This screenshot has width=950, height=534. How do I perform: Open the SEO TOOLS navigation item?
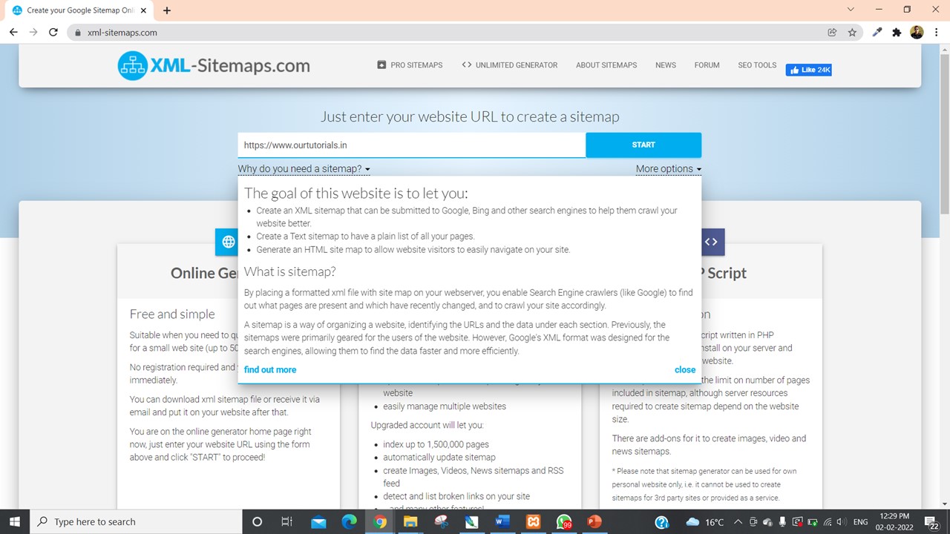[757, 65]
